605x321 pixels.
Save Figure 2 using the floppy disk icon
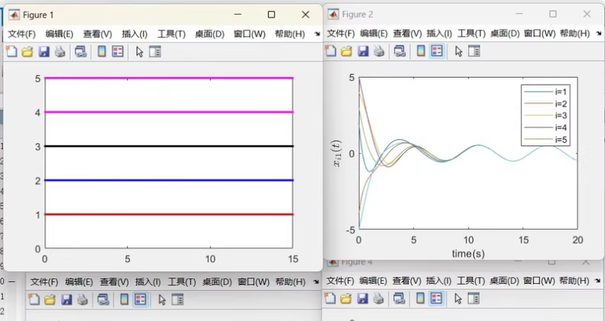tap(363, 51)
